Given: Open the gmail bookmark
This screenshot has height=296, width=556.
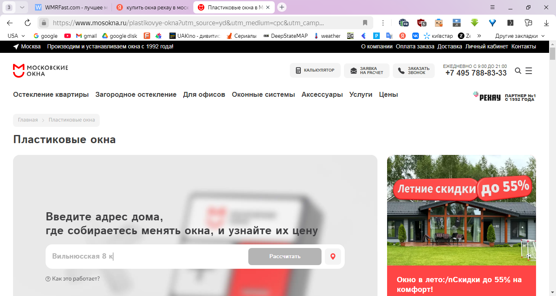Looking at the screenshot, I should point(86,36).
